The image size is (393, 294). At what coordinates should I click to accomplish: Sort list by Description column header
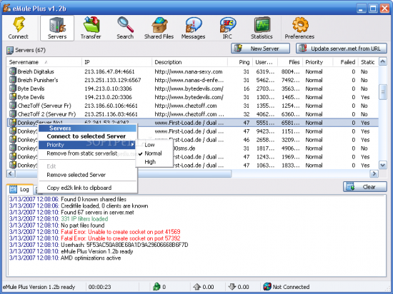point(190,62)
